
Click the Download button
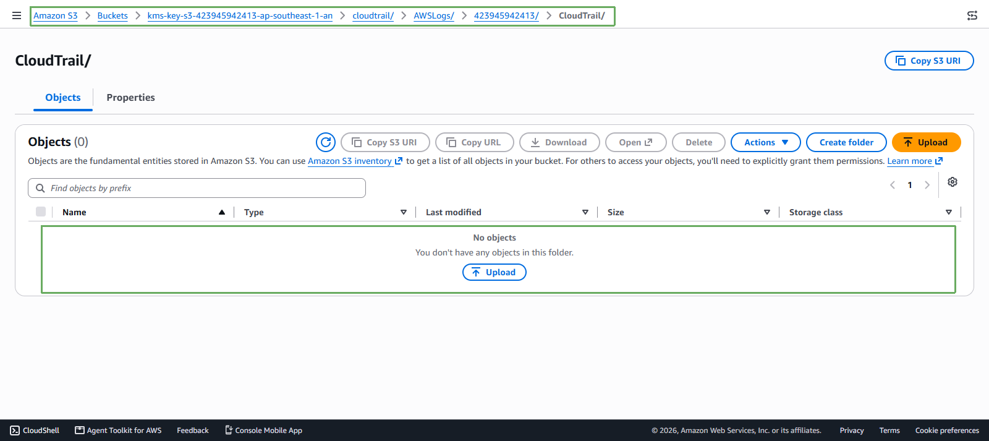coord(559,142)
